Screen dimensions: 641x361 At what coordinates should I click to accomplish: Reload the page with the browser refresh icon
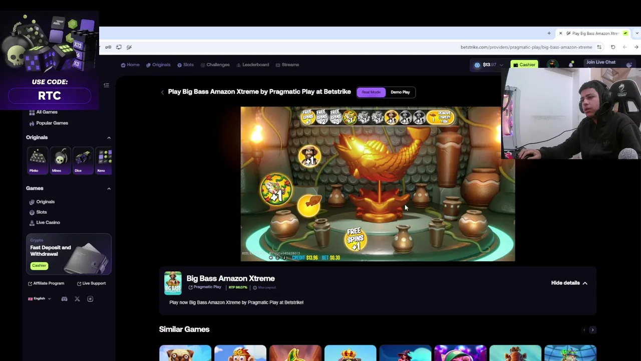613,47
